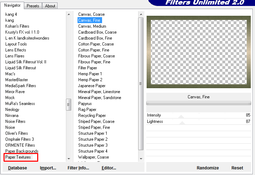255x175 pixels.
Task: Click the Database button
Action: coord(18,168)
